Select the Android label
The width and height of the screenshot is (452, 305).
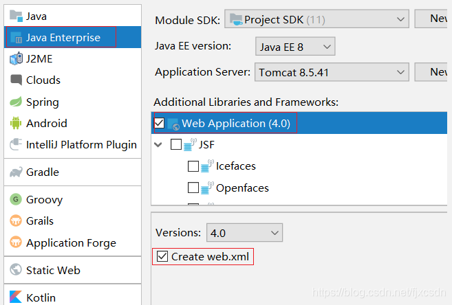pos(47,123)
